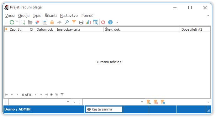The image size is (216, 118).
Task: Go to next page navigator button
Action: (41, 95)
